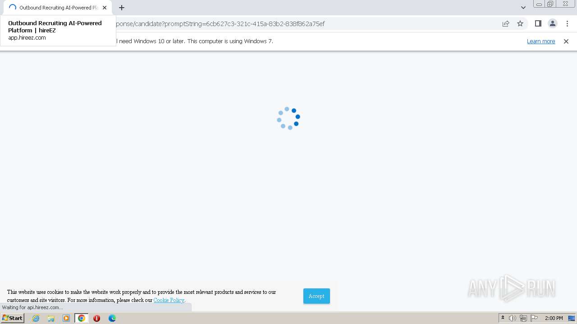Click the address bar URL
The width and height of the screenshot is (577, 324).
pos(221,24)
